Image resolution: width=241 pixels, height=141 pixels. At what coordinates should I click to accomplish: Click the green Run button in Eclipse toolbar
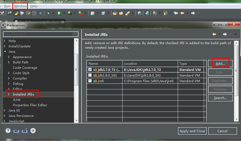coord(59,13)
